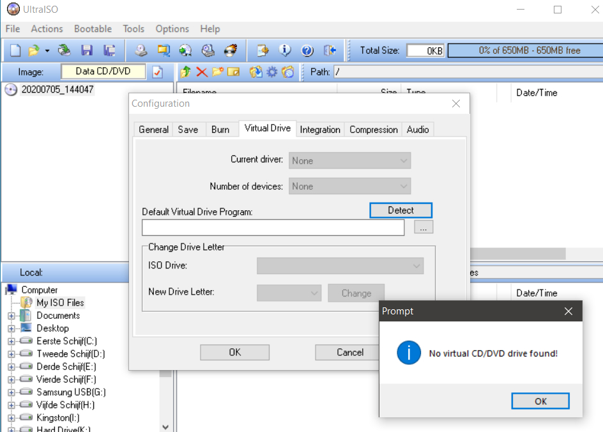This screenshot has height=432, width=603.
Task: Open the Bootable menu
Action: pyautogui.click(x=93, y=29)
